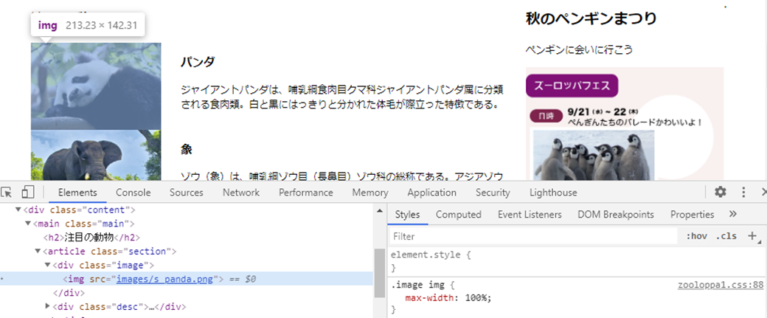Open DevTools three-dot more options menu
Viewport: 767px width, 318px height.
[743, 193]
